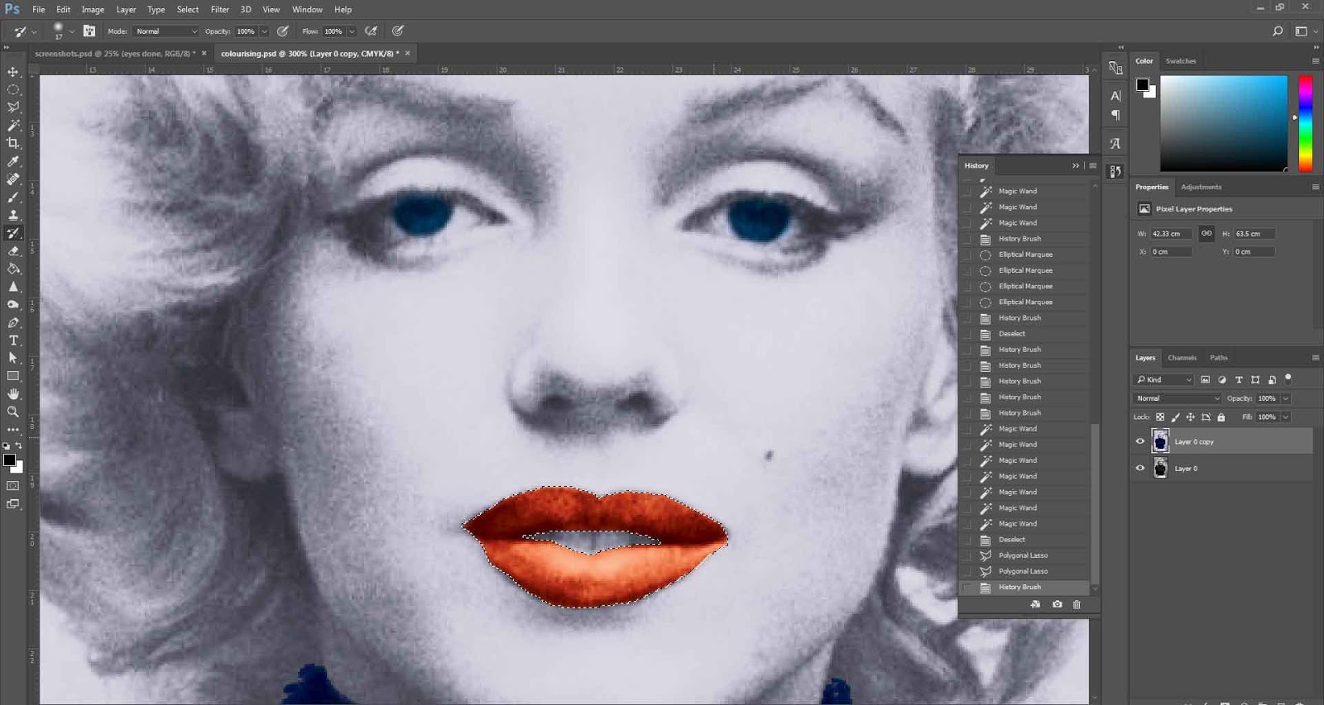This screenshot has height=705, width=1324.
Task: Click the Layer 0 copy thumbnail
Action: click(x=1160, y=441)
